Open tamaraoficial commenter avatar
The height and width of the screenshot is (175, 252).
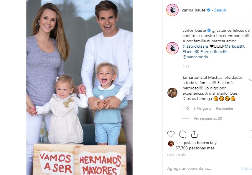click(172, 93)
